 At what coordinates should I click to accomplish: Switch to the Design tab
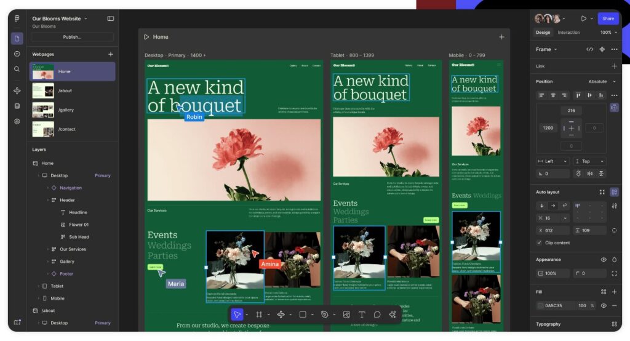[x=543, y=33]
